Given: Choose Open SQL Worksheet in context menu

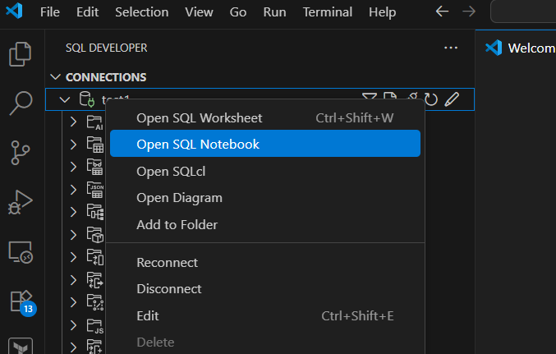Looking at the screenshot, I should [200, 117].
